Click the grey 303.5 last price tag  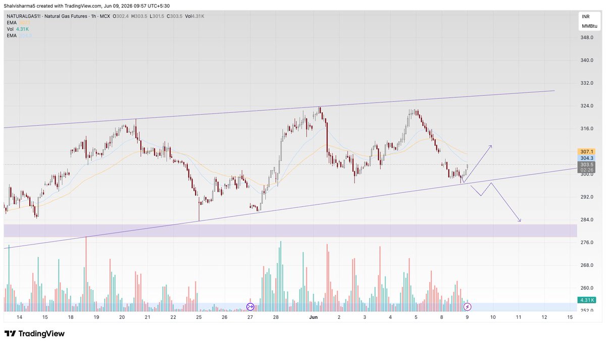click(587, 164)
